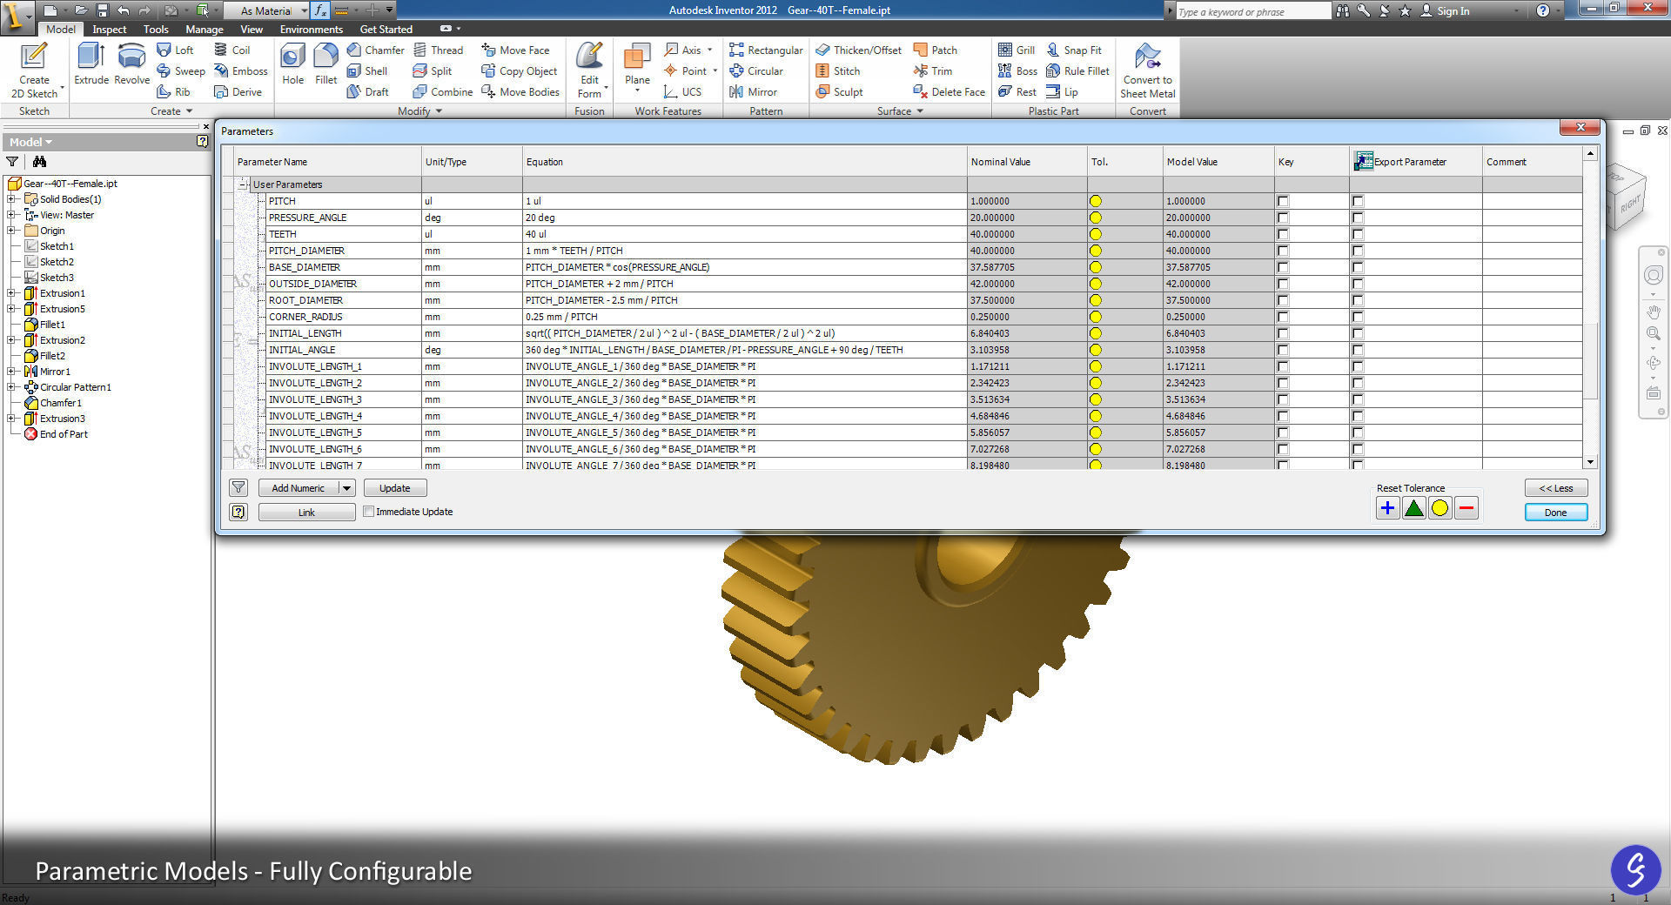The width and height of the screenshot is (1671, 905).
Task: Choose the Loft tool
Action: (175, 50)
